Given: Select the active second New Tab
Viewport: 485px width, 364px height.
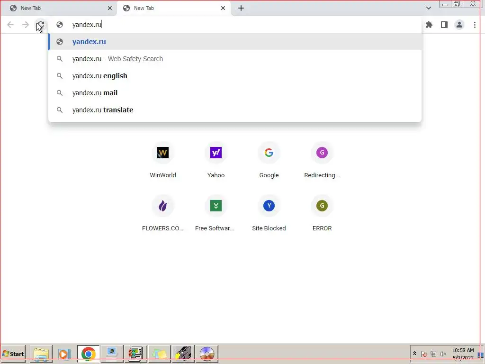Looking at the screenshot, I should (x=174, y=9).
